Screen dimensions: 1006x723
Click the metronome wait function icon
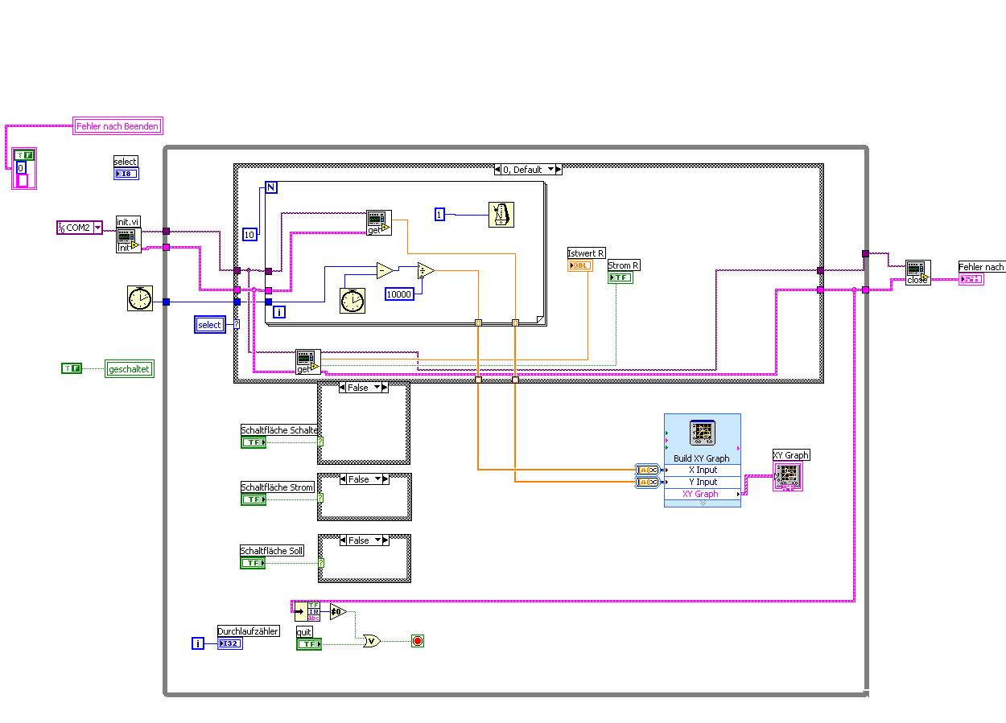[x=501, y=215]
